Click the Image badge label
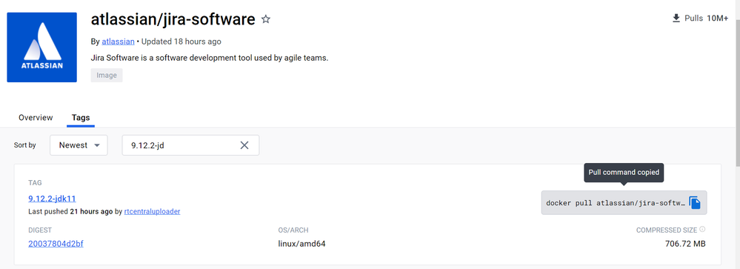 pos(107,75)
